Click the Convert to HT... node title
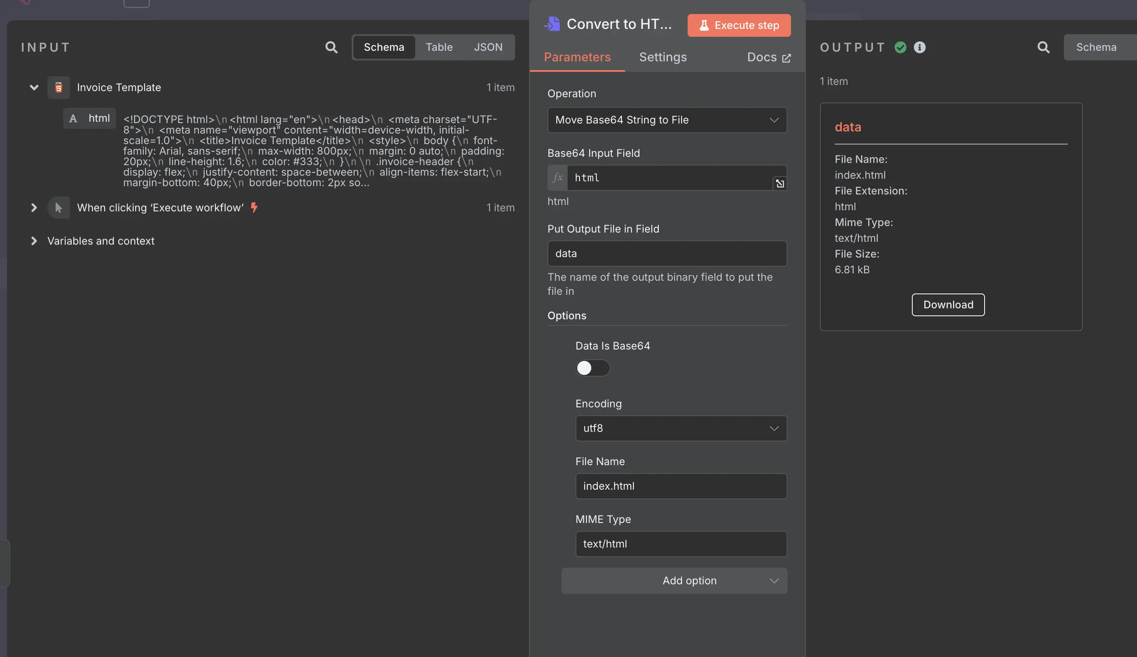The width and height of the screenshot is (1137, 657). (619, 24)
